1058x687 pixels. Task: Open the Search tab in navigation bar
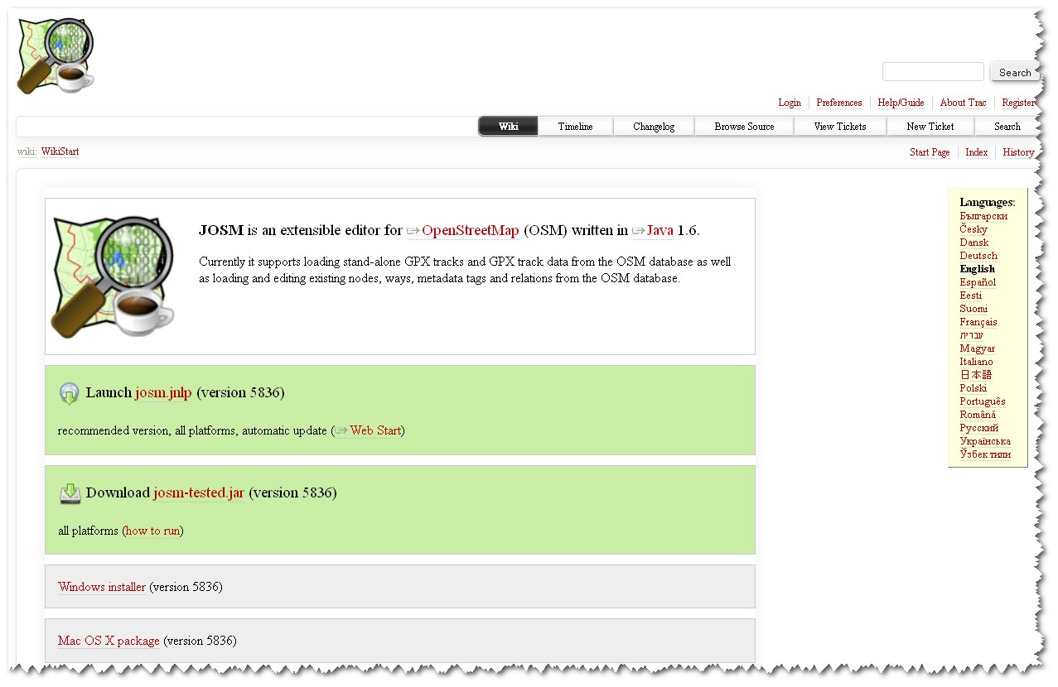coord(1007,127)
